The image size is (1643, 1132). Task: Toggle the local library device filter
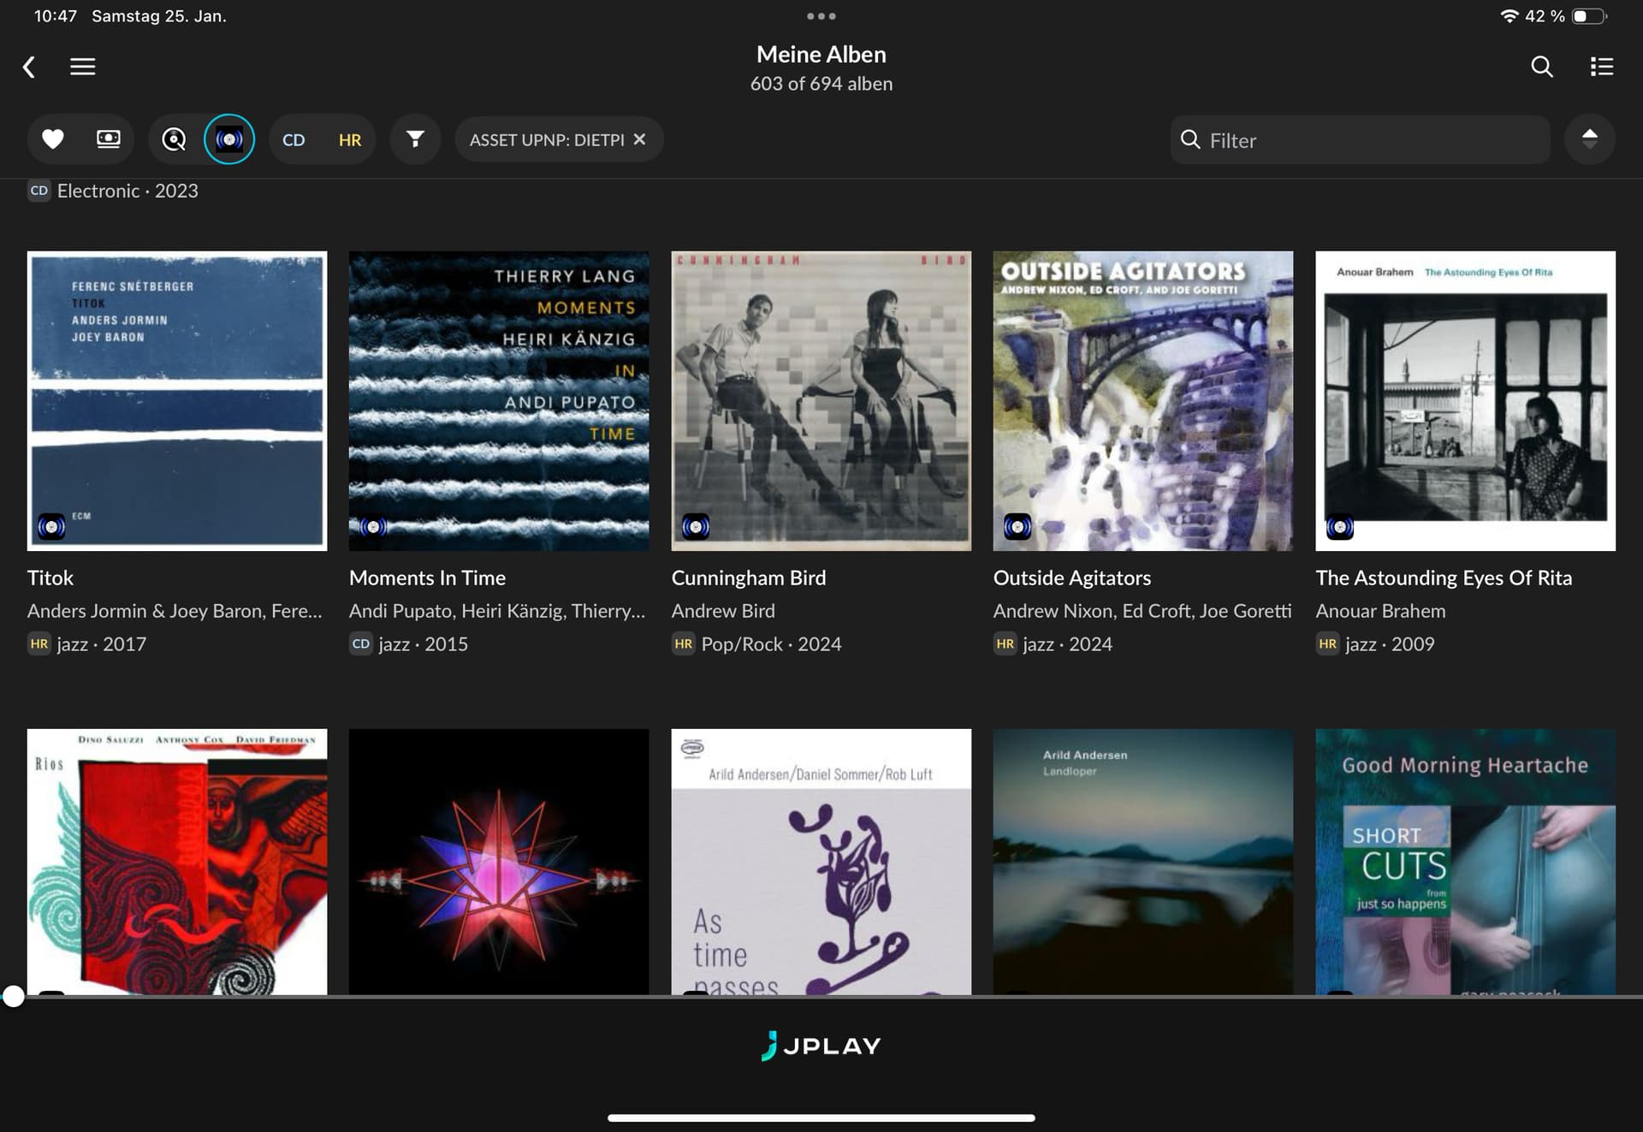tap(108, 139)
